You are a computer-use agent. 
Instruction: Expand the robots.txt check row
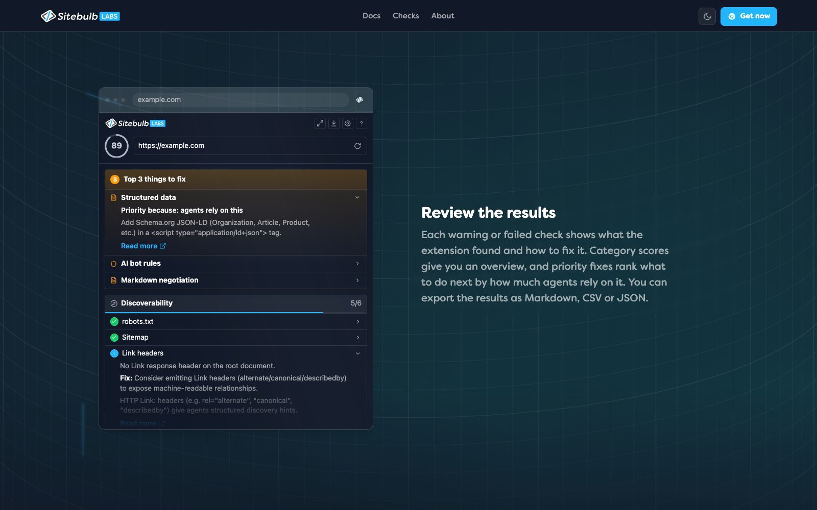pos(236,322)
